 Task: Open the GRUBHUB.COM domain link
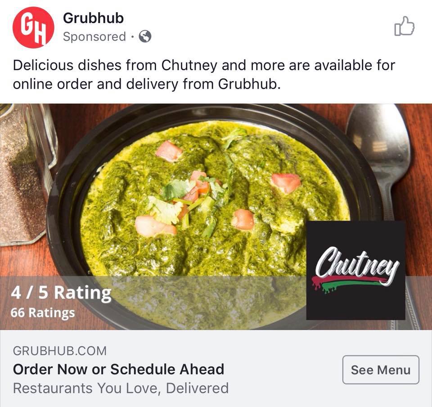point(60,351)
